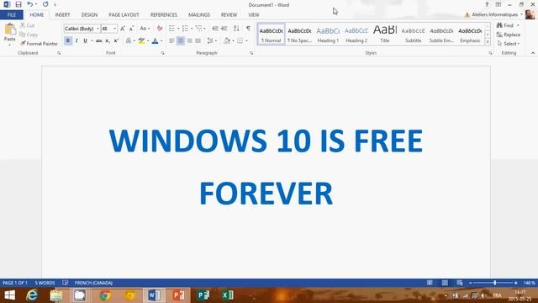Viewport: 538px width, 303px height.
Task: Click the Align Right icon
Action: coord(189,41)
